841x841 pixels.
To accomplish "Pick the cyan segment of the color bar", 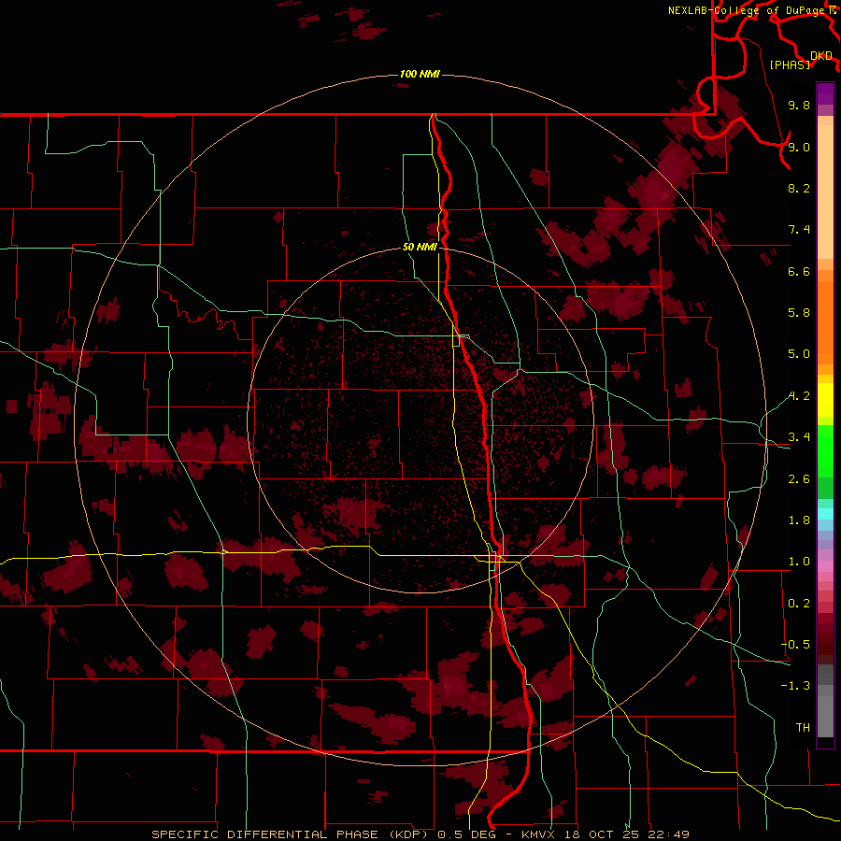I will point(825,514).
